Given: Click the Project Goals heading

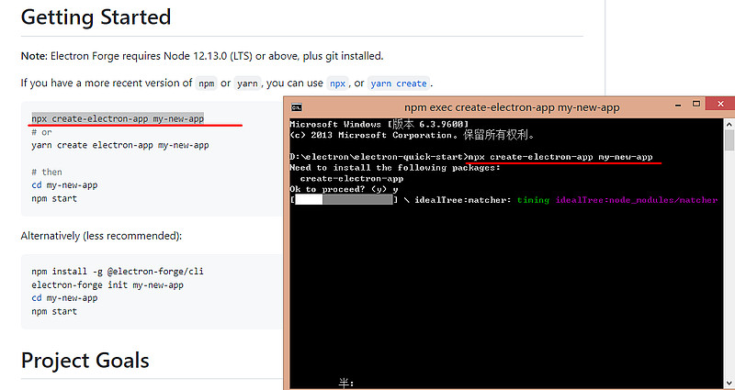Looking at the screenshot, I should click(x=85, y=361).
